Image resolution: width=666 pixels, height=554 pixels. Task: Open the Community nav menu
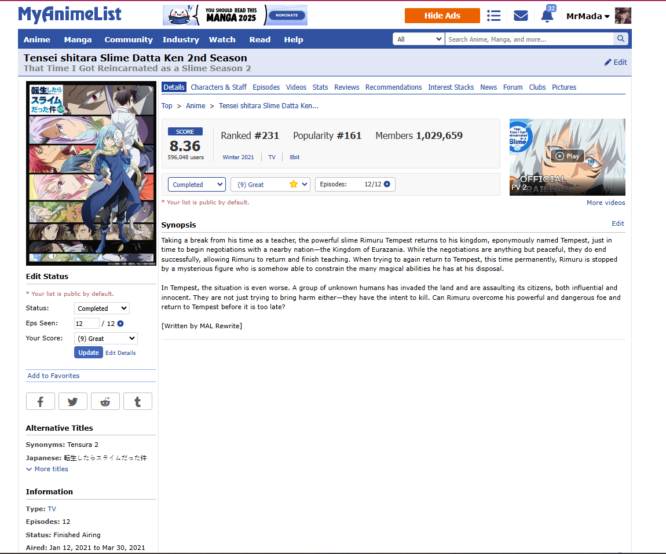click(129, 39)
